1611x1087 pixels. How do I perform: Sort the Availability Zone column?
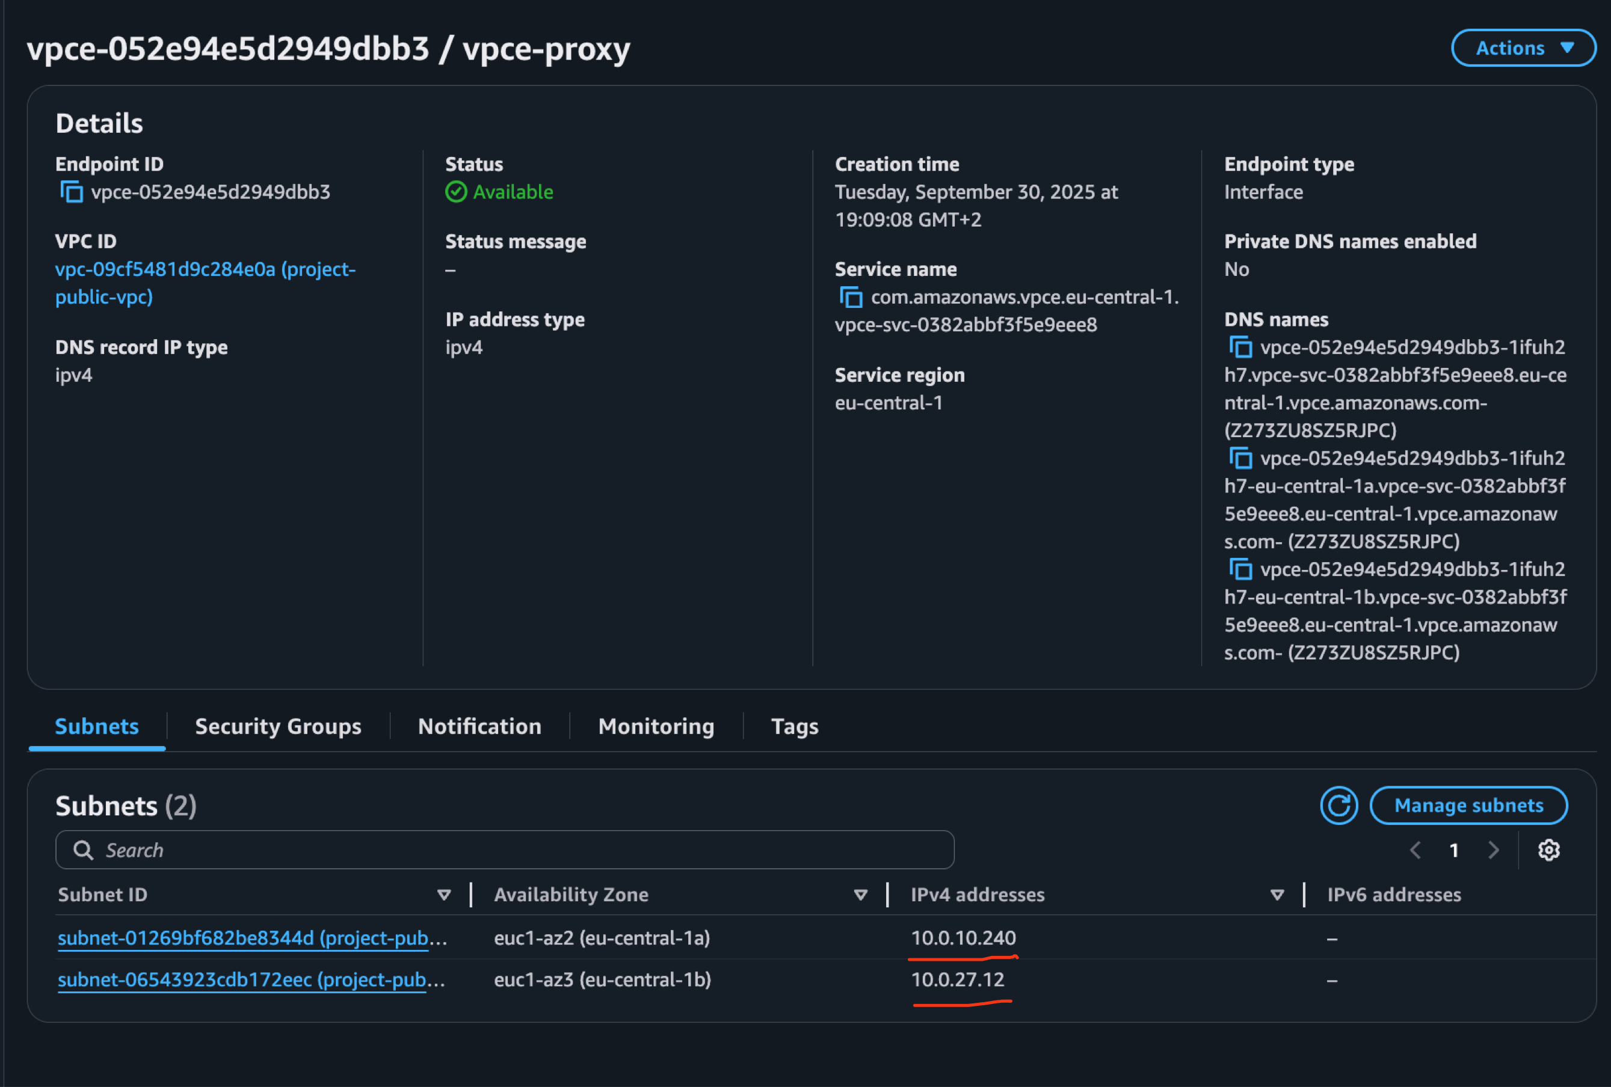(x=860, y=895)
